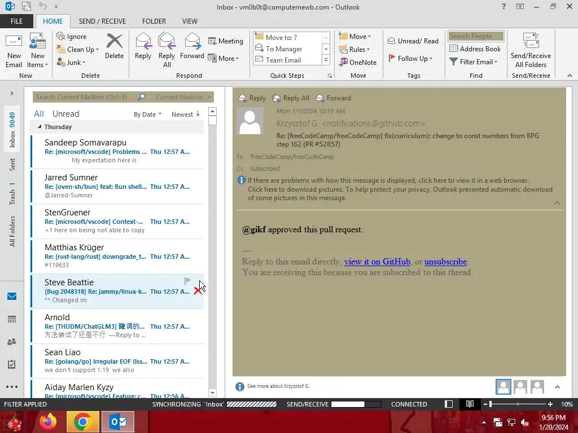This screenshot has height=433, width=578.
Task: Open the Address Book
Action: coord(475,48)
